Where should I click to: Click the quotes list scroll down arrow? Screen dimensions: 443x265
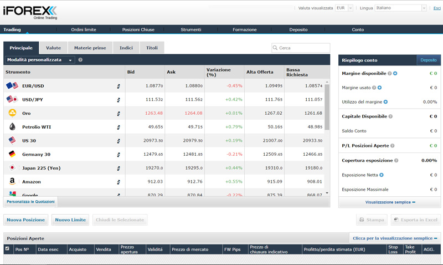pyautogui.click(x=327, y=193)
